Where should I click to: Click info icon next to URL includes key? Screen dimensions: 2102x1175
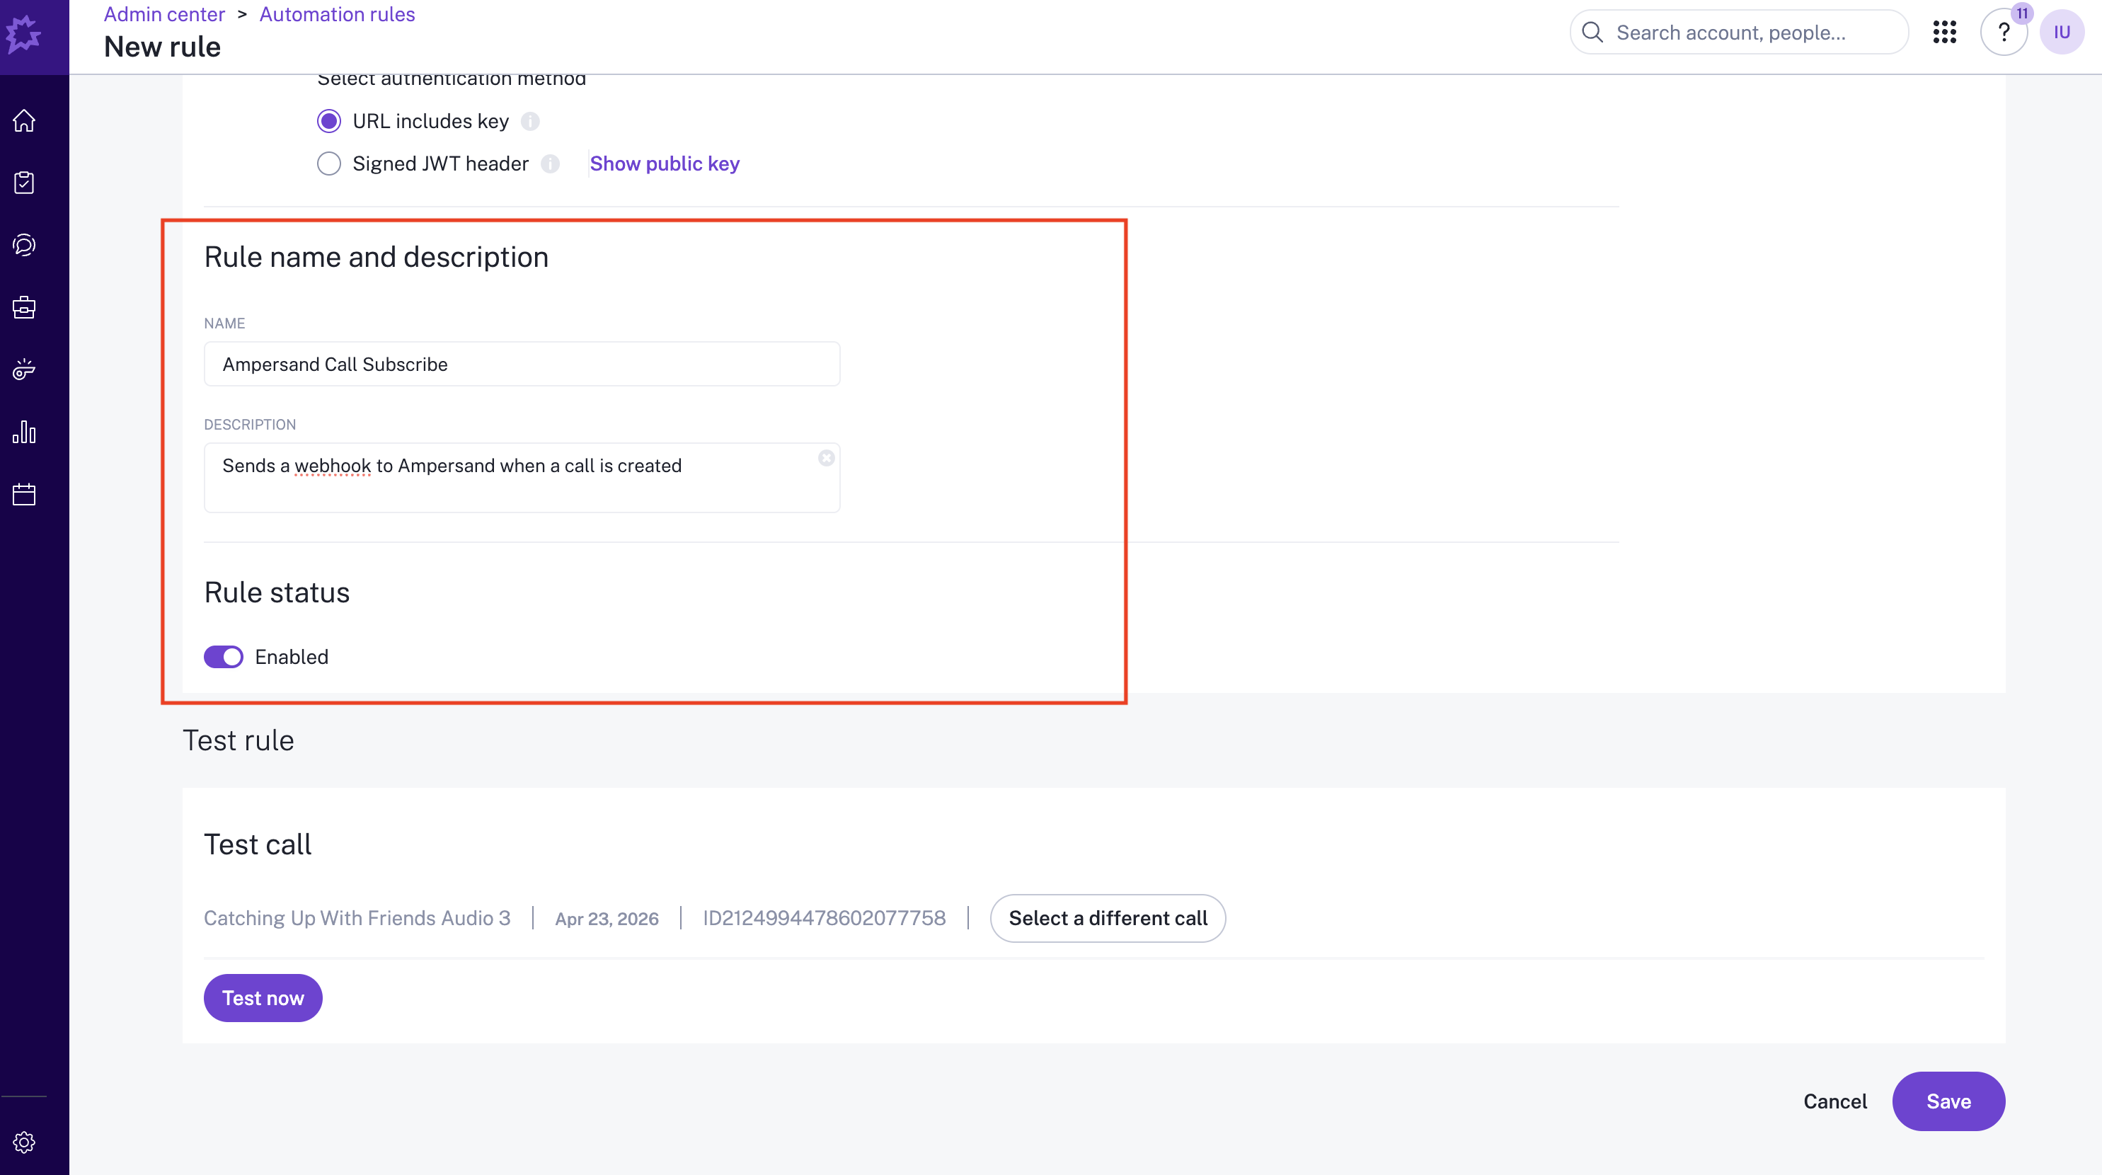click(x=530, y=122)
